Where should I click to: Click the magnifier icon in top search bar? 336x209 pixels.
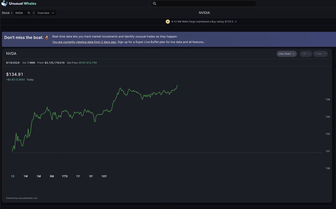tap(155, 3)
